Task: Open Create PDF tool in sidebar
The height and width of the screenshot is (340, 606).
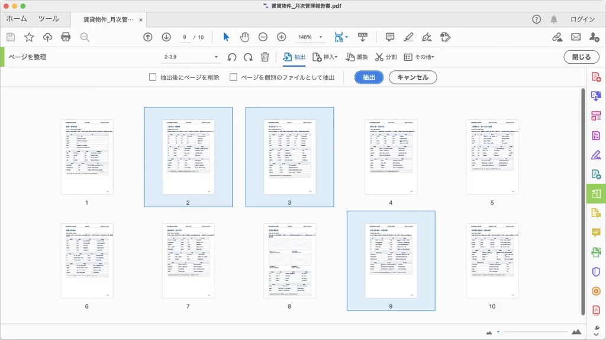Action: [596, 77]
